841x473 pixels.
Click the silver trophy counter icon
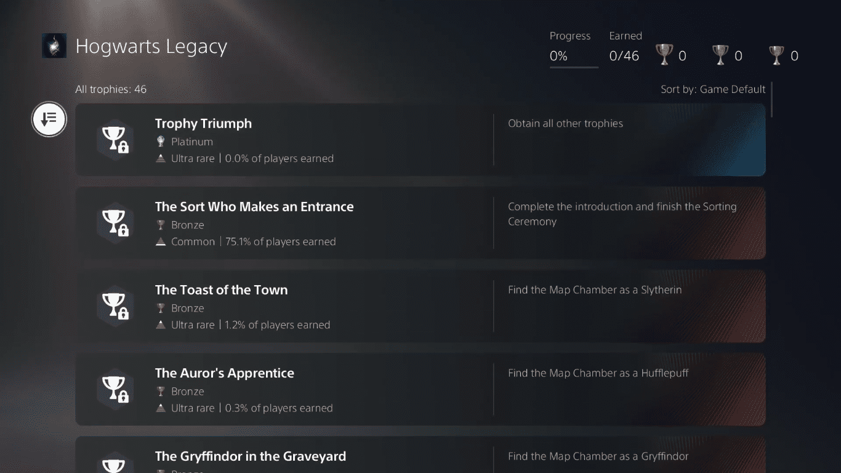coord(721,55)
